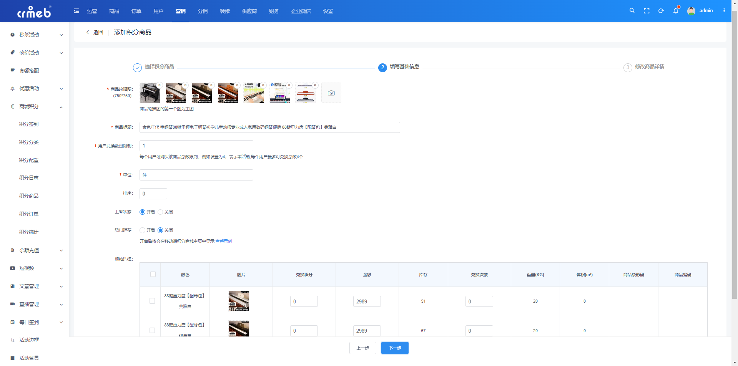The width and height of the screenshot is (738, 366).
Task: Open the search icon in header
Action: click(632, 11)
